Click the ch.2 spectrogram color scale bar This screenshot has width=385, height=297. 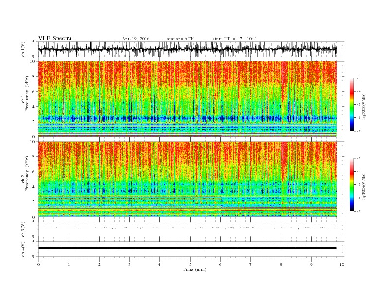coord(351,184)
